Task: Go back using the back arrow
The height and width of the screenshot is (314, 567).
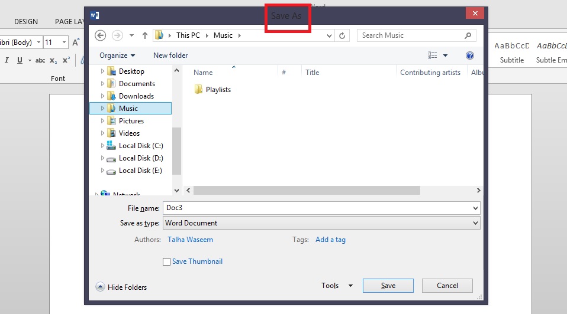Action: pyautogui.click(x=100, y=35)
